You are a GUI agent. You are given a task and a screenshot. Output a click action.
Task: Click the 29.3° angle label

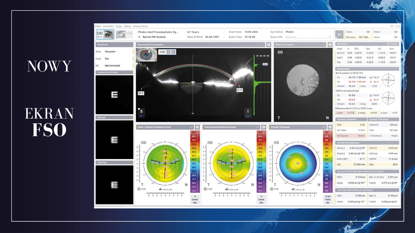pyautogui.click(x=141, y=93)
